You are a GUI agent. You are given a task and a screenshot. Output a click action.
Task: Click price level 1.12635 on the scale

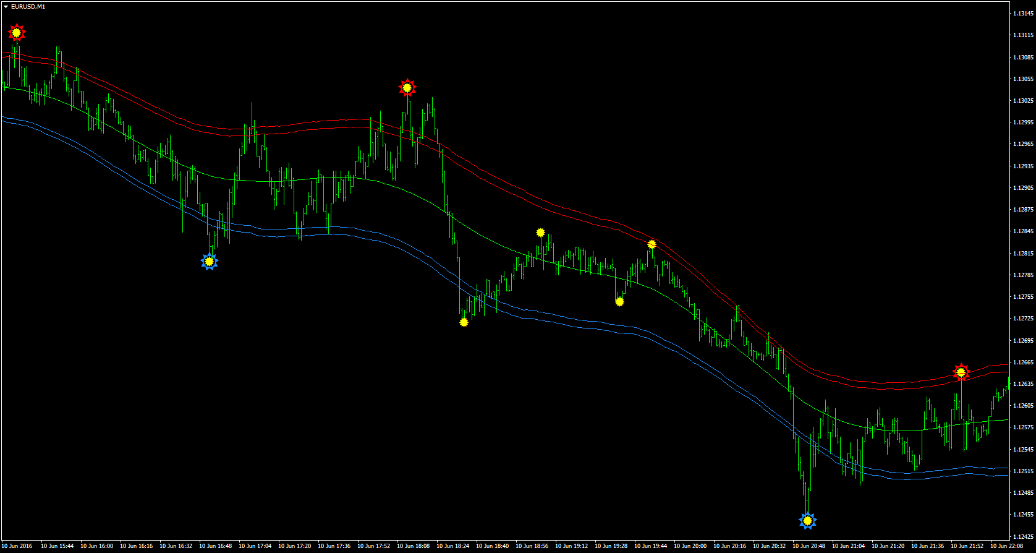pos(1023,384)
